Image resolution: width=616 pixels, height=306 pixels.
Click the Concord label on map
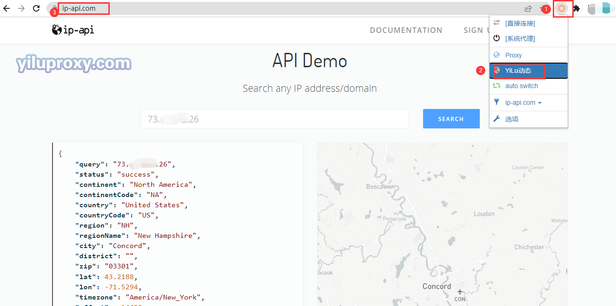tap(437, 286)
